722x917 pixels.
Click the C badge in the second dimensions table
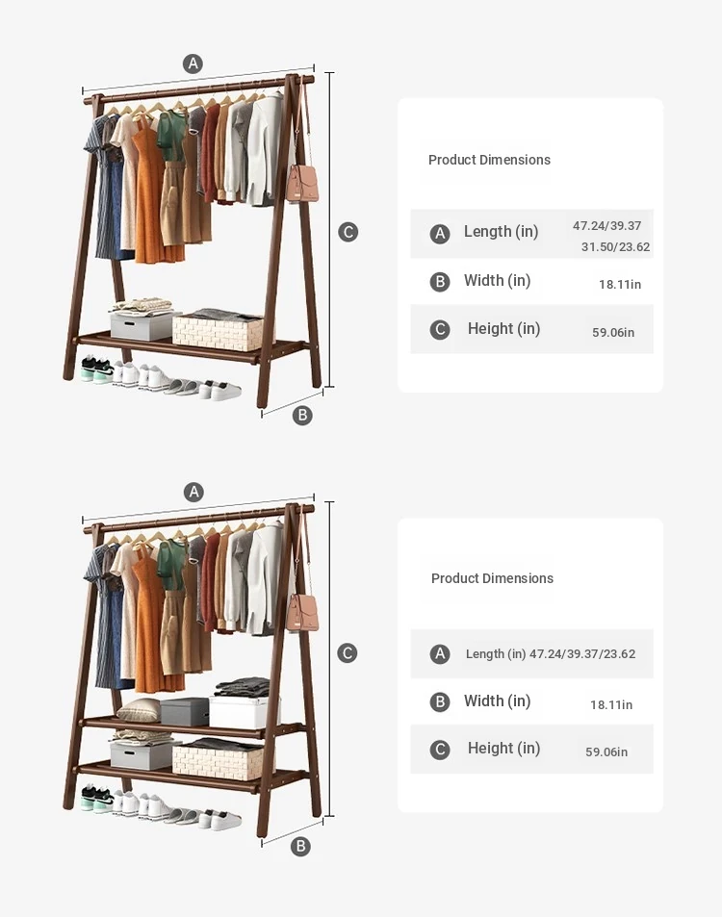[440, 750]
